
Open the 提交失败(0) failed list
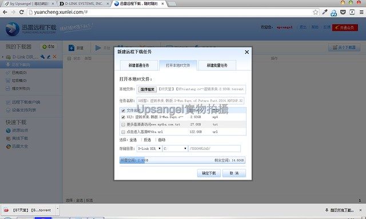21,88
